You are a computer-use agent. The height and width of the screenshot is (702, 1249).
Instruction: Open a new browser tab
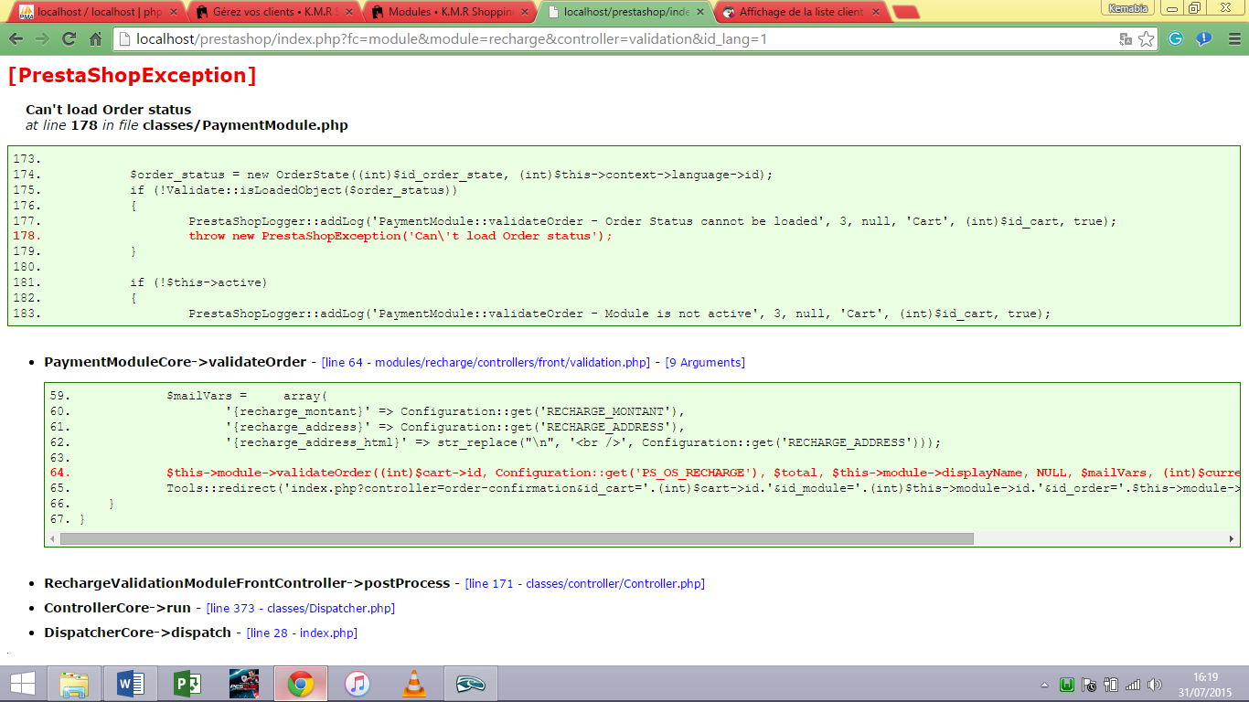(x=905, y=12)
